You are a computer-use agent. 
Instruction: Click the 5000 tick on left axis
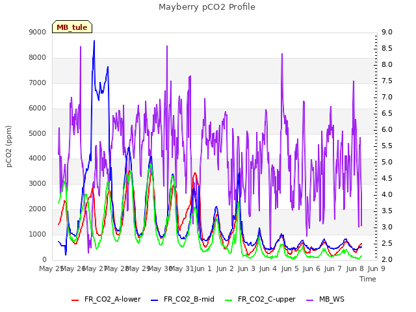click(x=38, y=133)
